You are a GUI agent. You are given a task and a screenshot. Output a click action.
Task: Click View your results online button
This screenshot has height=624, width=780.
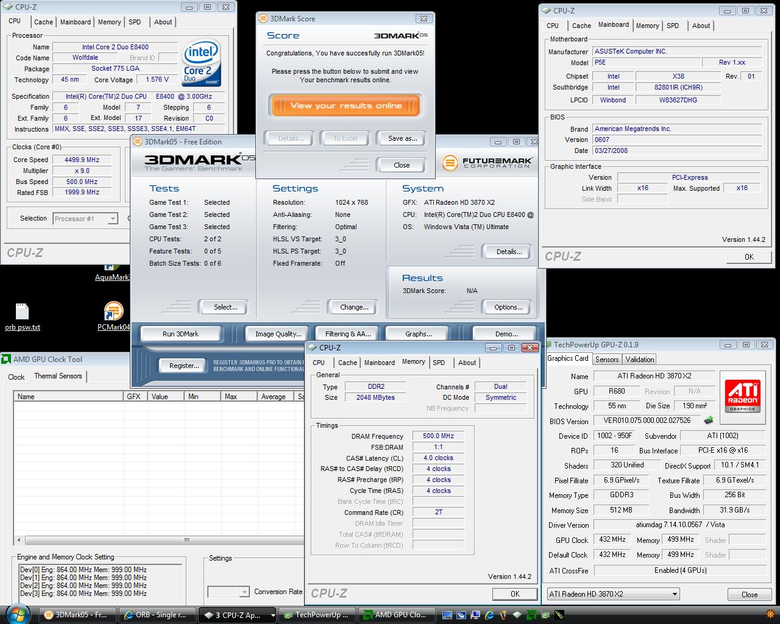[x=346, y=105]
